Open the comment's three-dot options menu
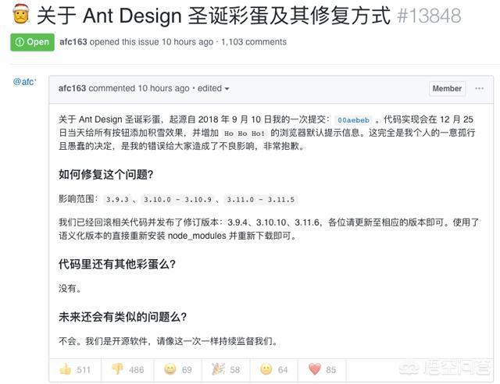This screenshot has height=384, width=500. point(479,88)
